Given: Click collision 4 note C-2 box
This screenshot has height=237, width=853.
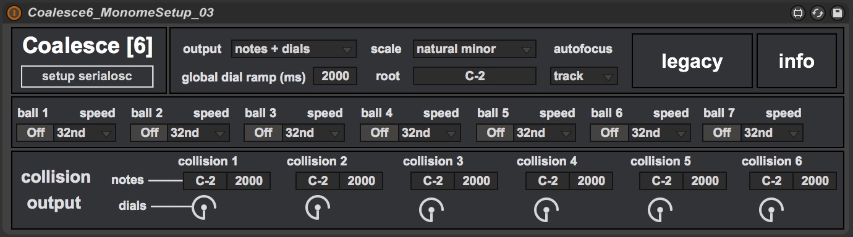Looking at the screenshot, I should pos(548,181).
